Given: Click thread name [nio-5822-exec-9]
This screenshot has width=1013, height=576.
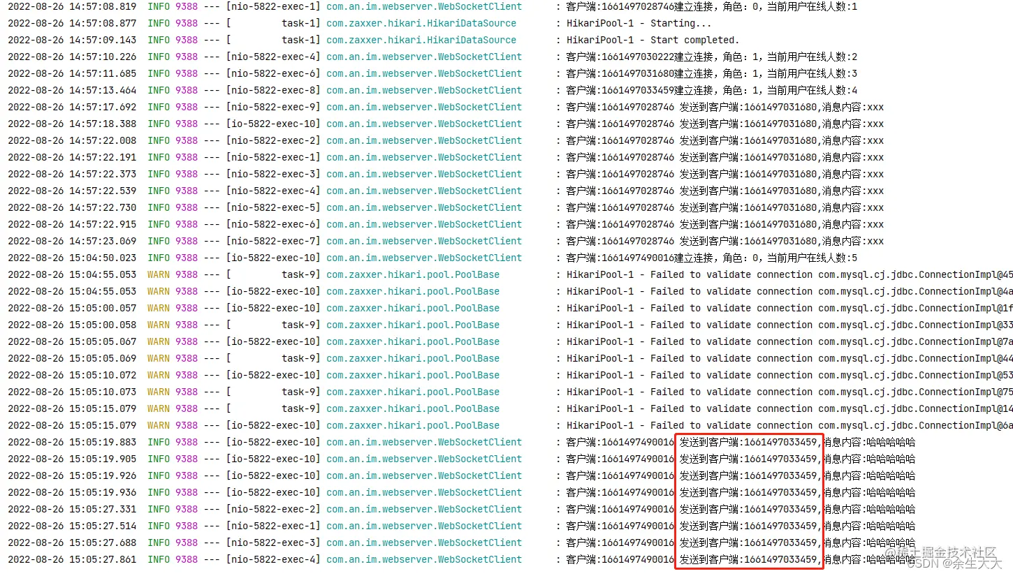Looking at the screenshot, I should (273, 107).
